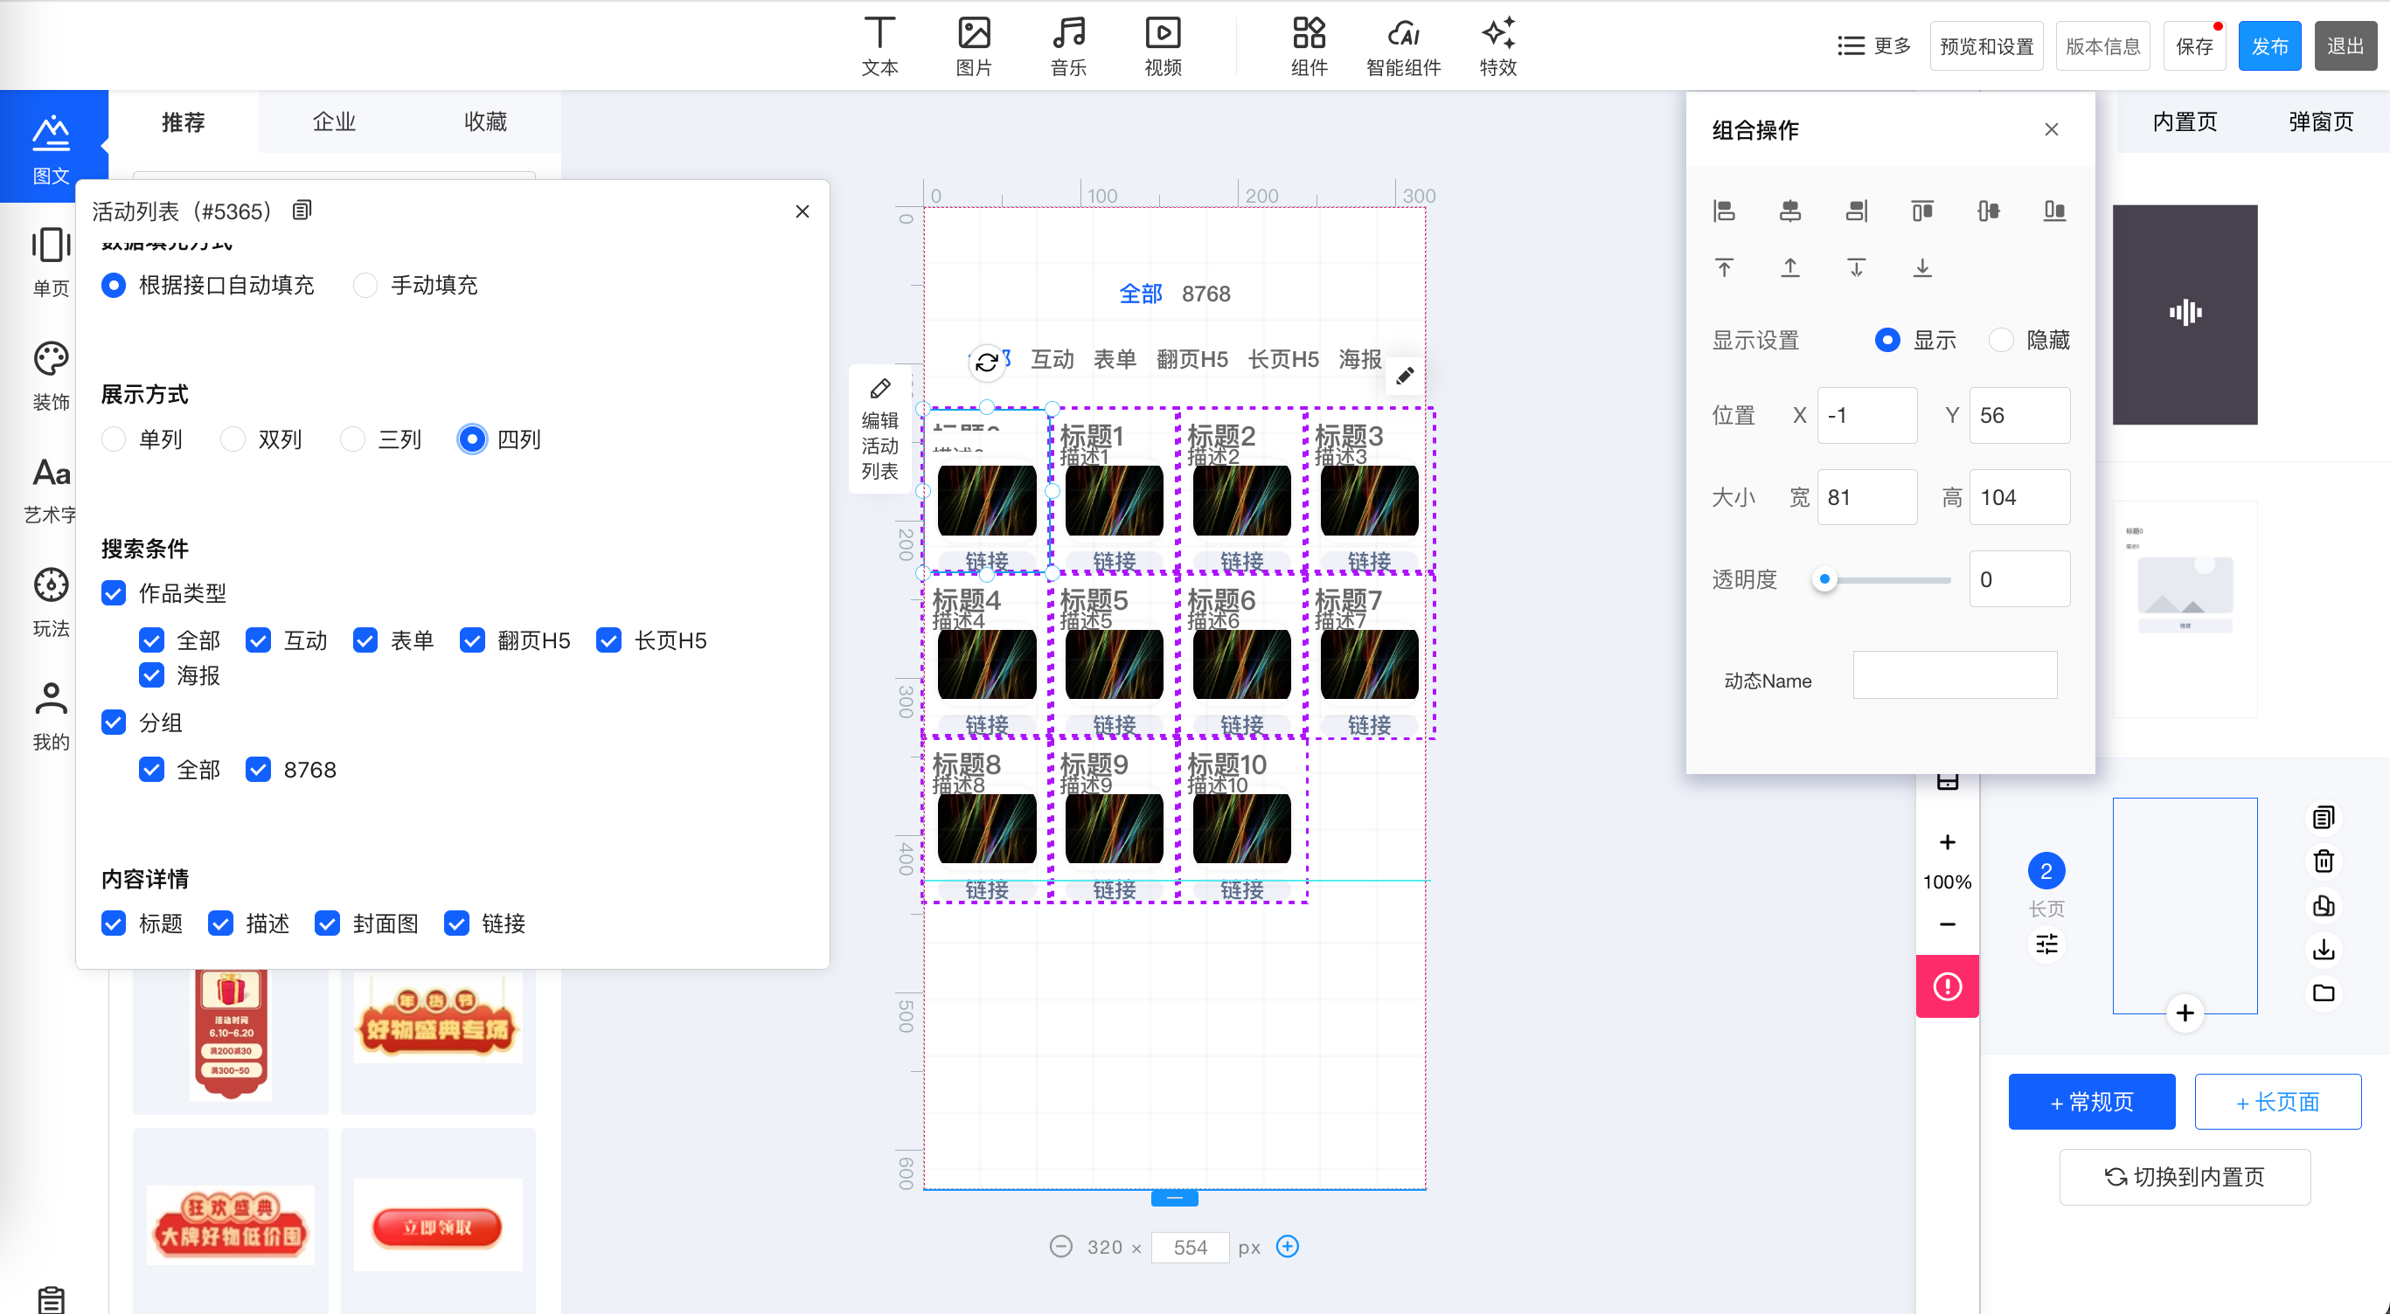Collapse canvas using bottom blue handle
Viewport: 2390px width, 1314px height.
point(1175,1198)
